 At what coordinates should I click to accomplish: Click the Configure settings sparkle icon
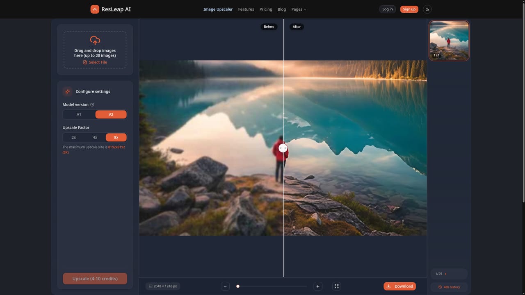(68, 91)
